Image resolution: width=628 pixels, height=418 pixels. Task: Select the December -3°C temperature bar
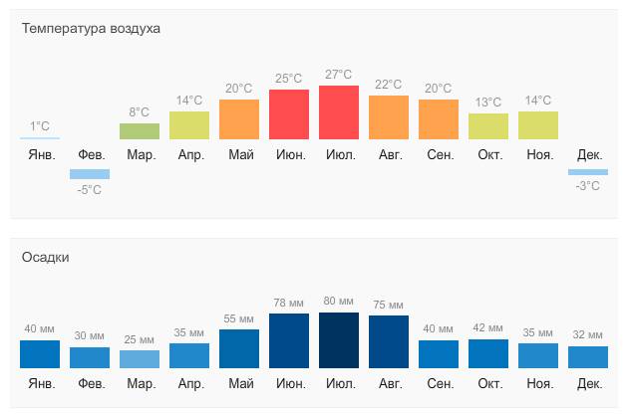point(588,172)
